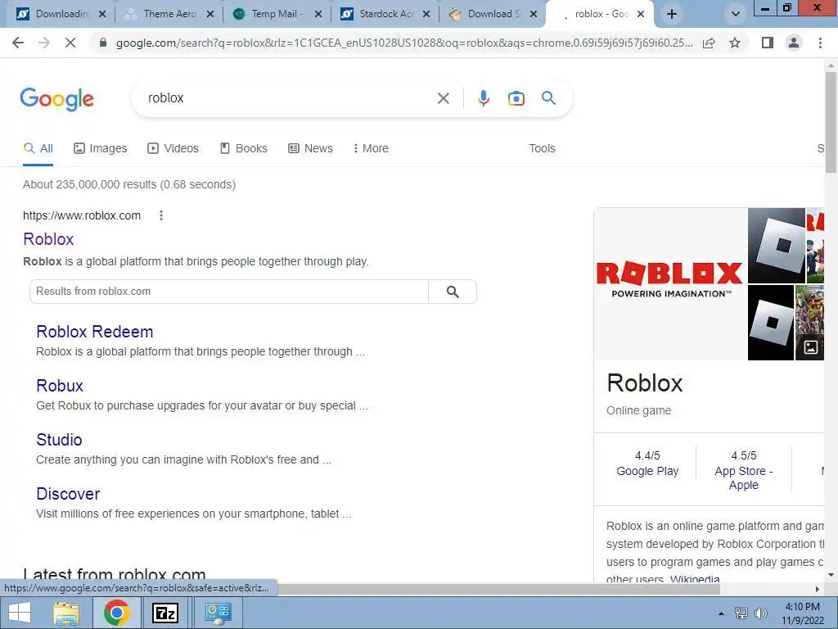Viewport: 838px width, 629px height.
Task: Open the side panel icon in Chrome toolbar
Action: tap(768, 43)
